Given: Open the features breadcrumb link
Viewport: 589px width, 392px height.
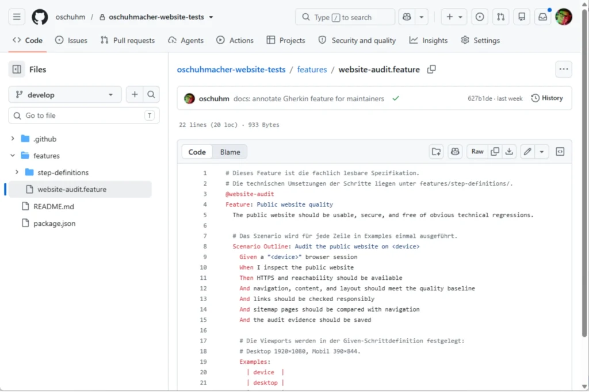Looking at the screenshot, I should pos(312,70).
